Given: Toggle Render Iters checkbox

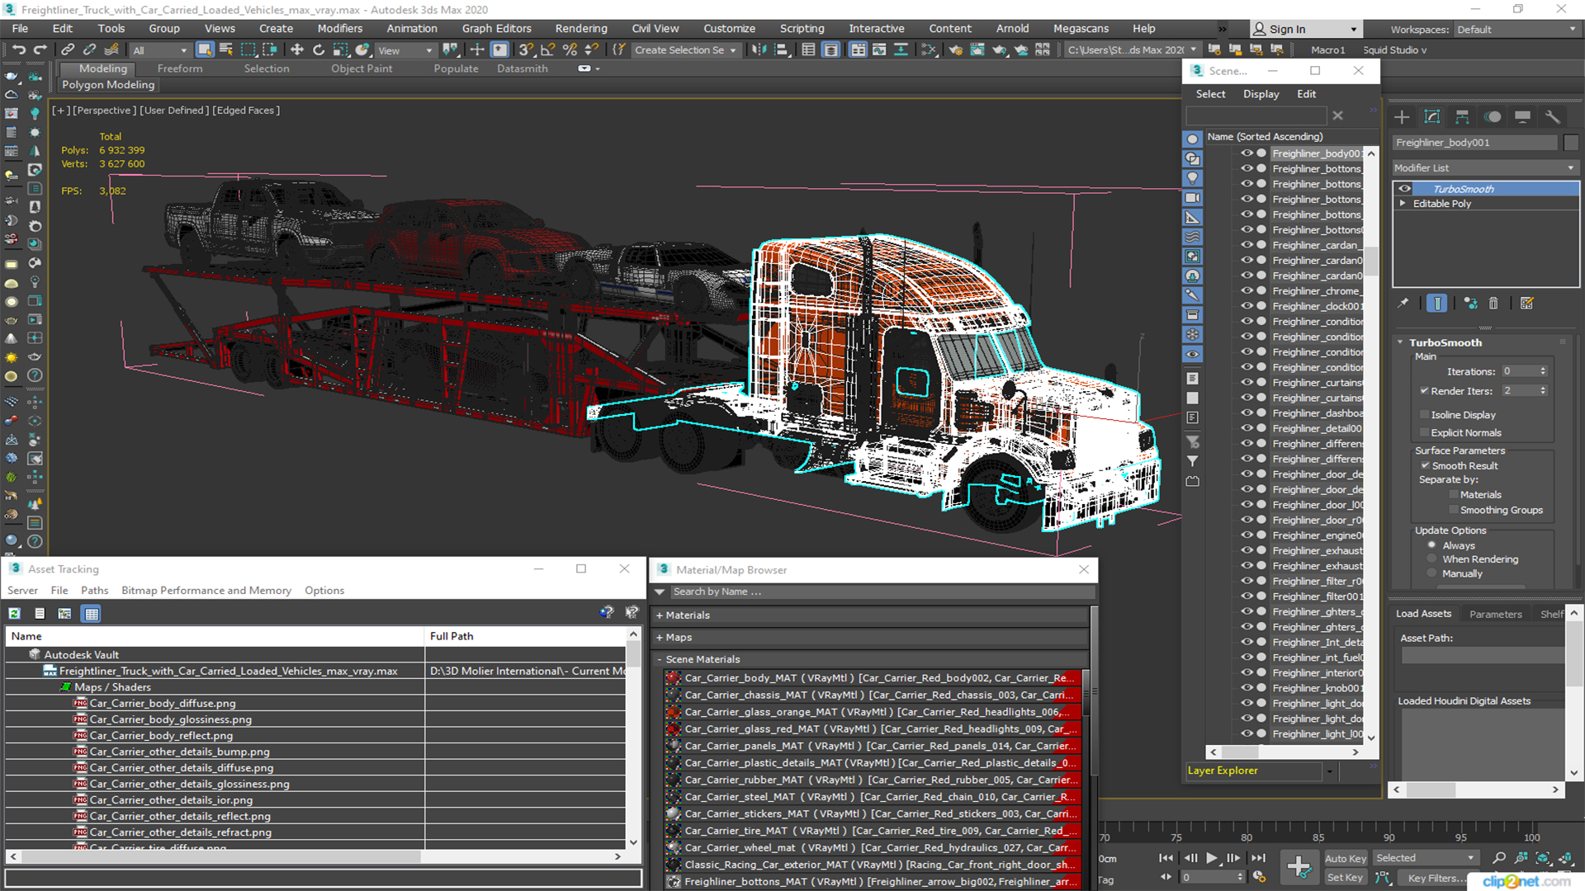Looking at the screenshot, I should point(1424,391).
